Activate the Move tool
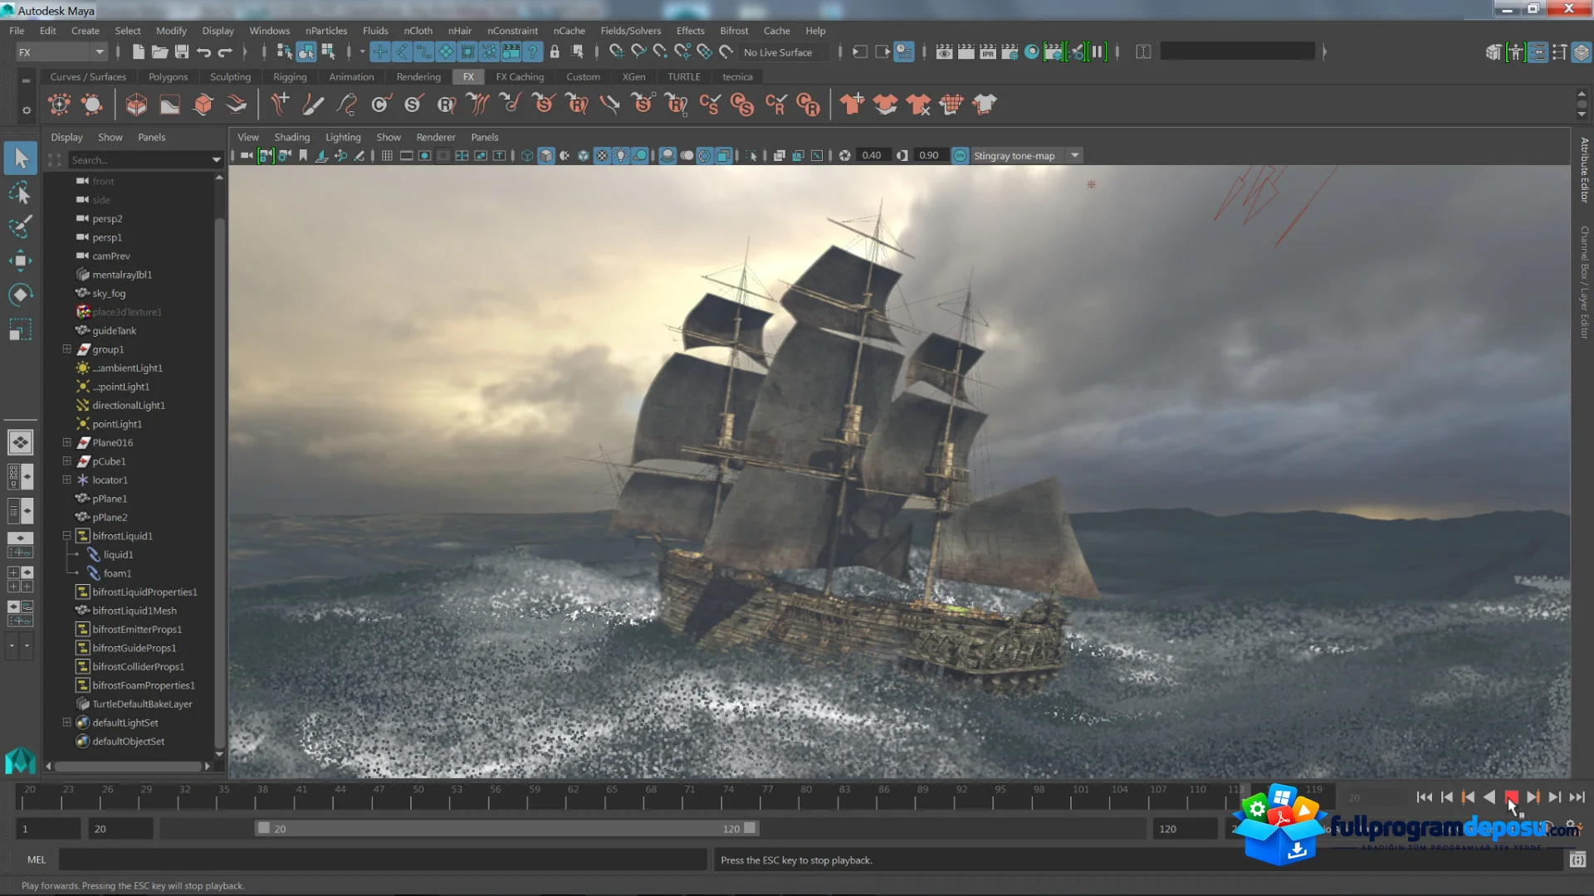1594x896 pixels. tap(21, 261)
